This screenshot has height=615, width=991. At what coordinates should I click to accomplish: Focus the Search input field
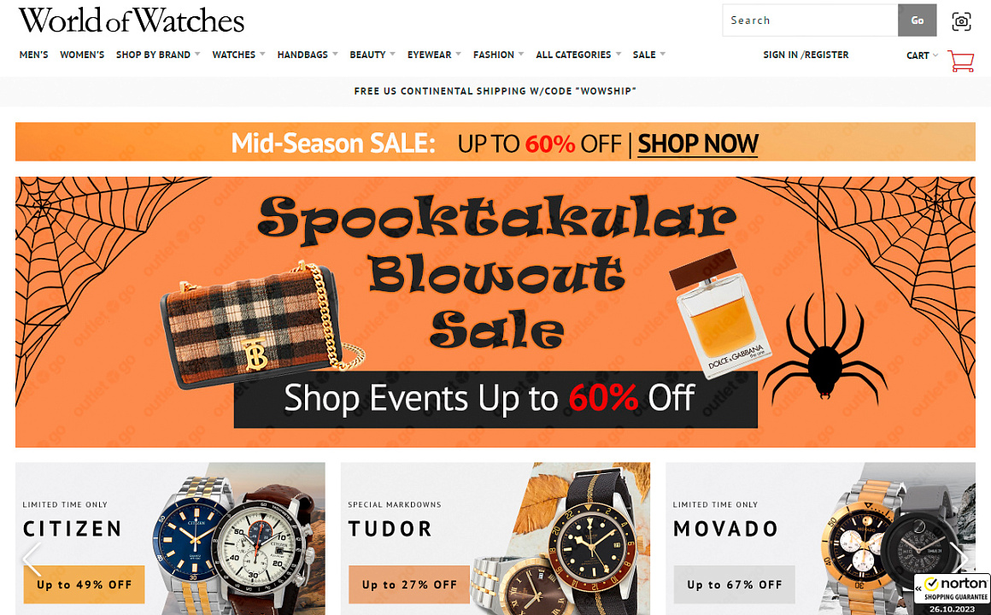tap(810, 20)
